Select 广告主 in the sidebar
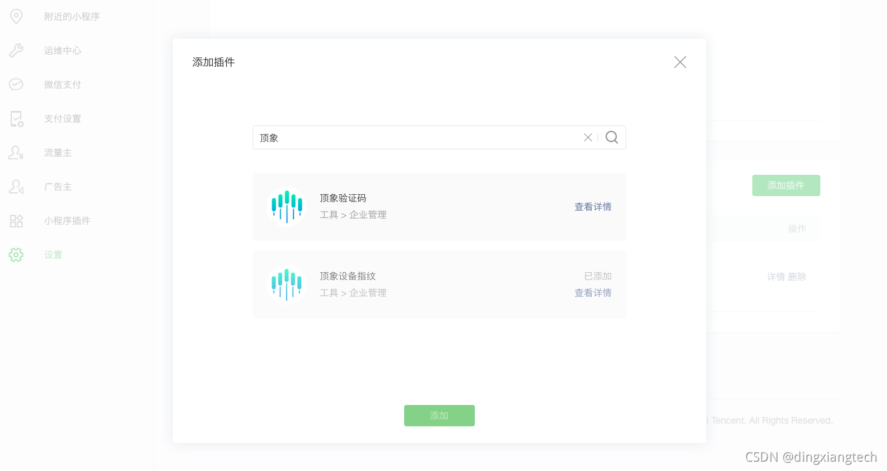Image resolution: width=887 pixels, height=471 pixels. point(58,187)
